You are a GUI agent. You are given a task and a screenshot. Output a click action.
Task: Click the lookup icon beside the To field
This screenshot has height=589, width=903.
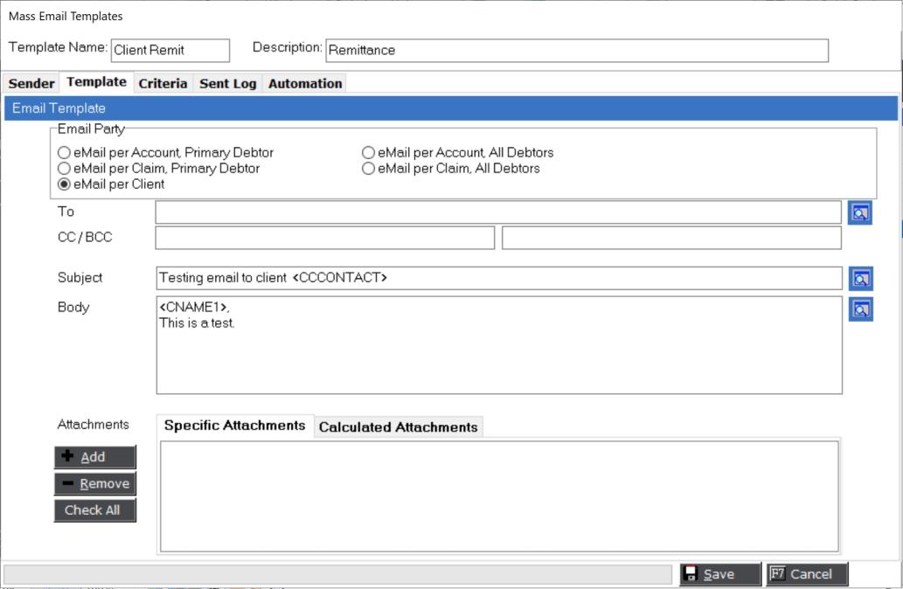(x=859, y=212)
